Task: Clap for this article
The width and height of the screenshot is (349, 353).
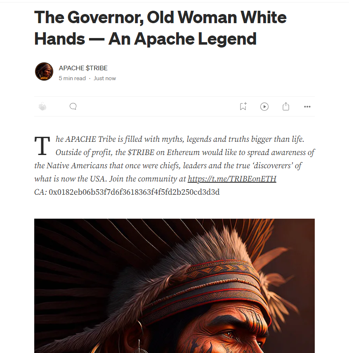Action: tap(42, 107)
